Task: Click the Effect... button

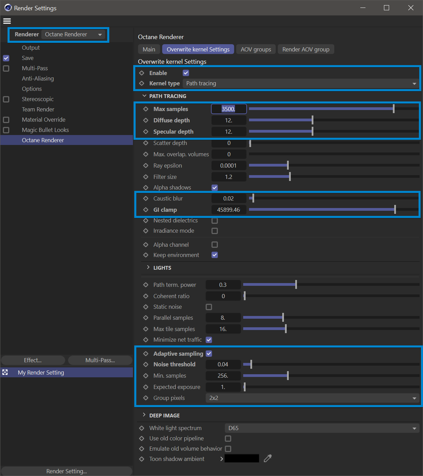Action: click(33, 360)
